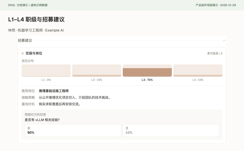
Task: Click the 接触策略 field label
Action: click(x=28, y=97)
